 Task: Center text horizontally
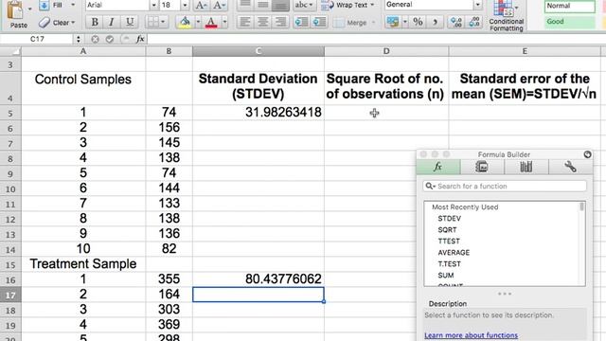263,22
